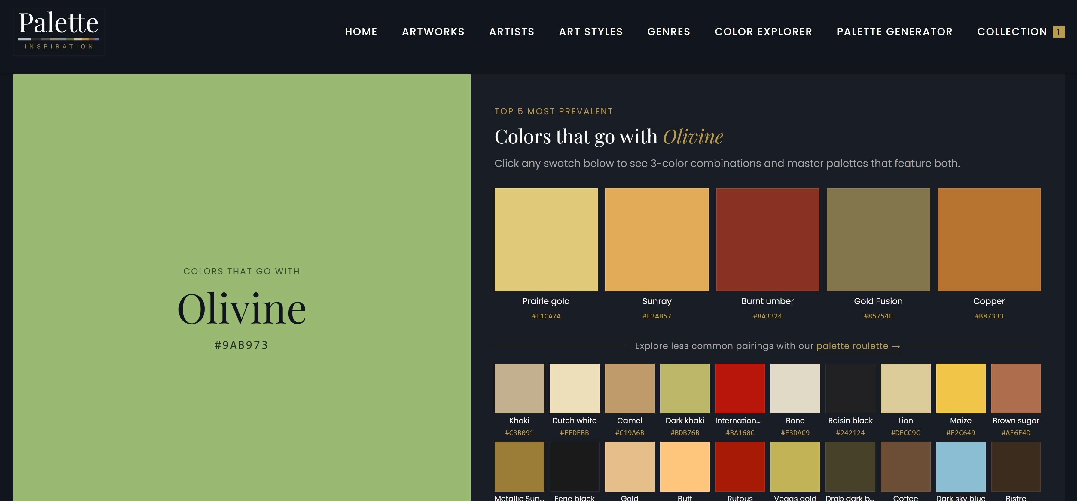This screenshot has height=501, width=1077.
Task: Click the Palette Inspiration logo
Action: tap(59, 31)
